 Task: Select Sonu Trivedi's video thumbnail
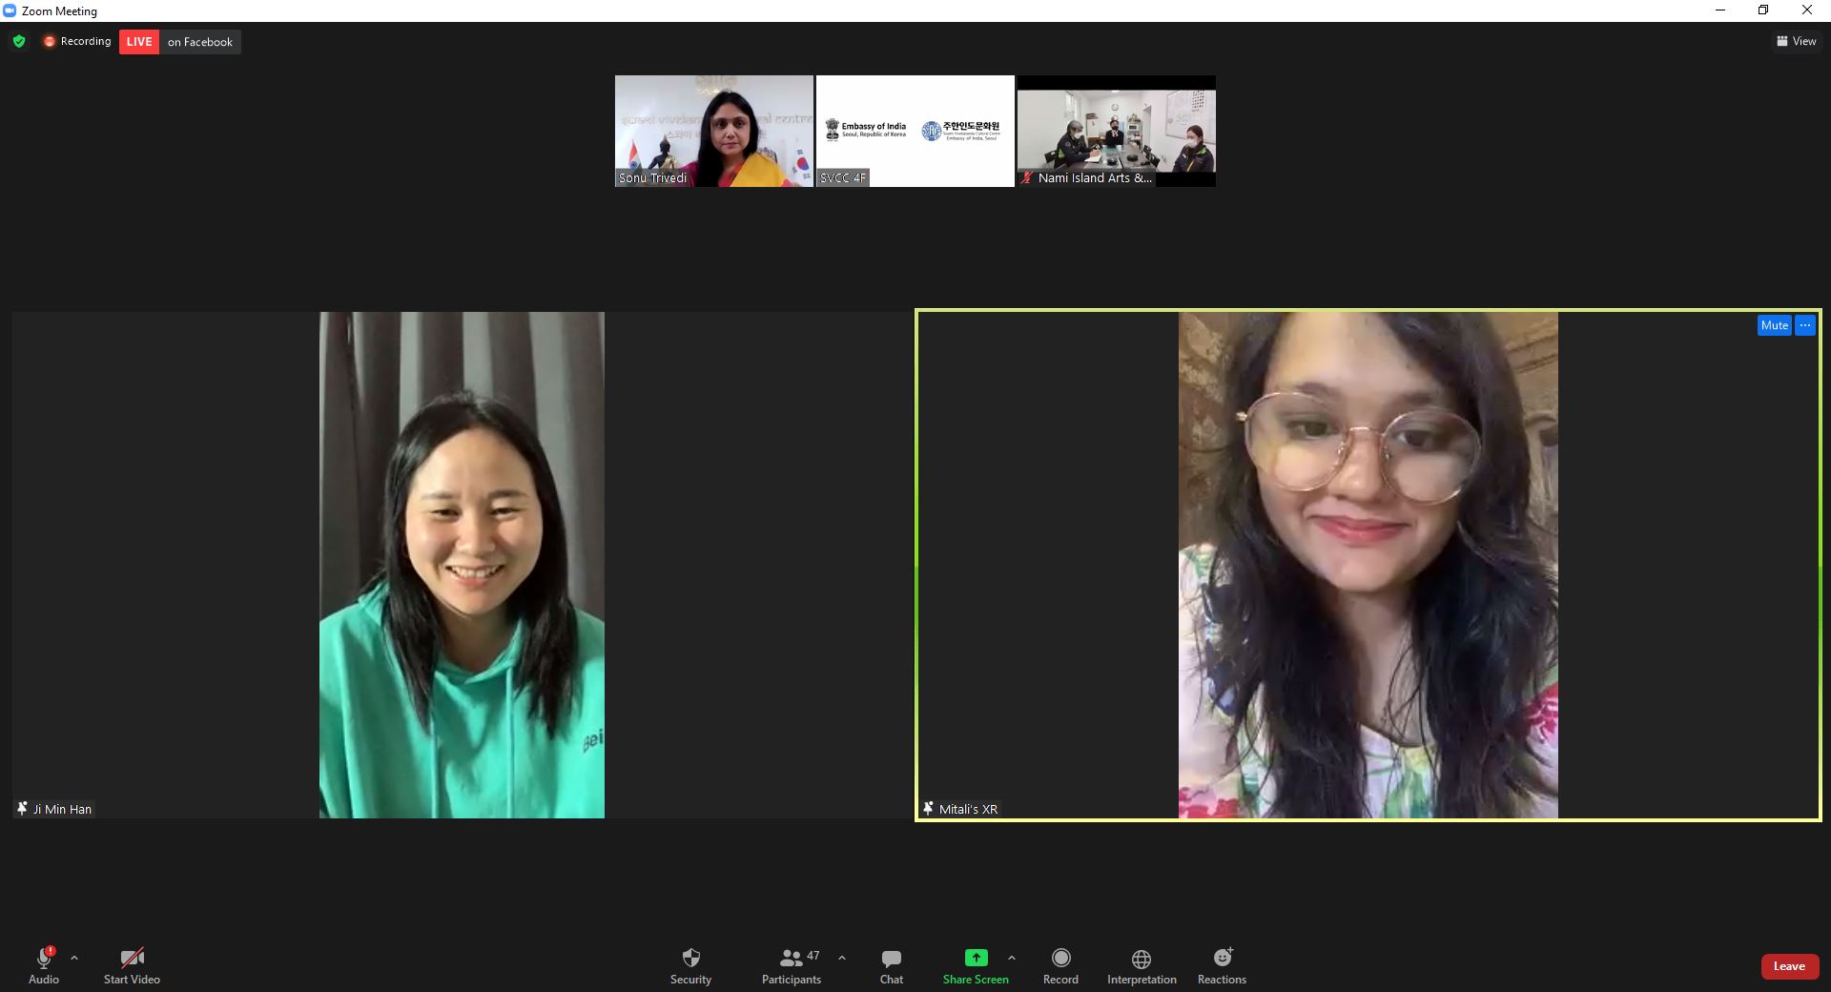[713, 131]
